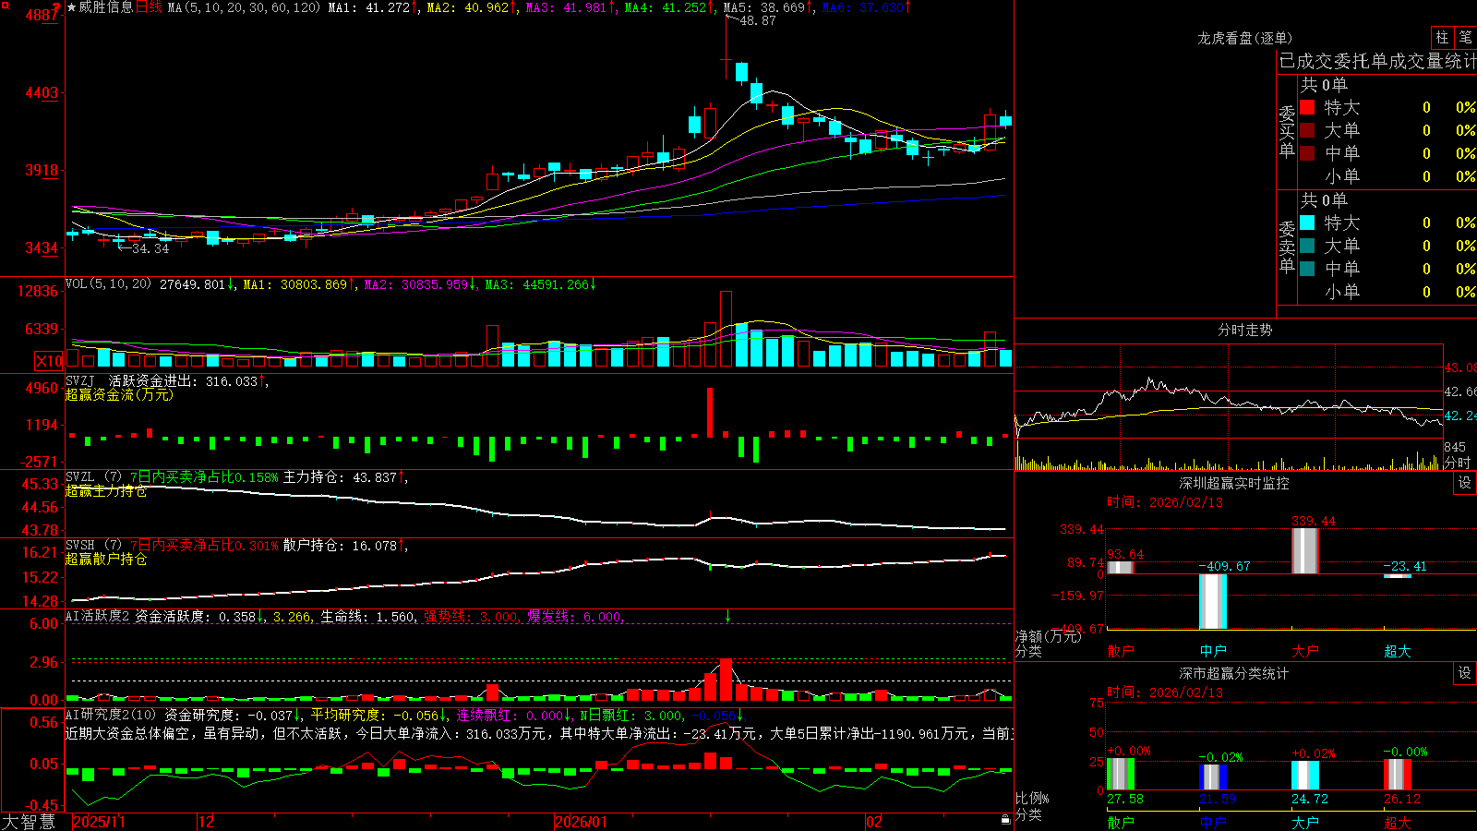Click the 分时走势 intraday mini chart
This screenshot has height=831, width=1477.
(x=1229, y=407)
